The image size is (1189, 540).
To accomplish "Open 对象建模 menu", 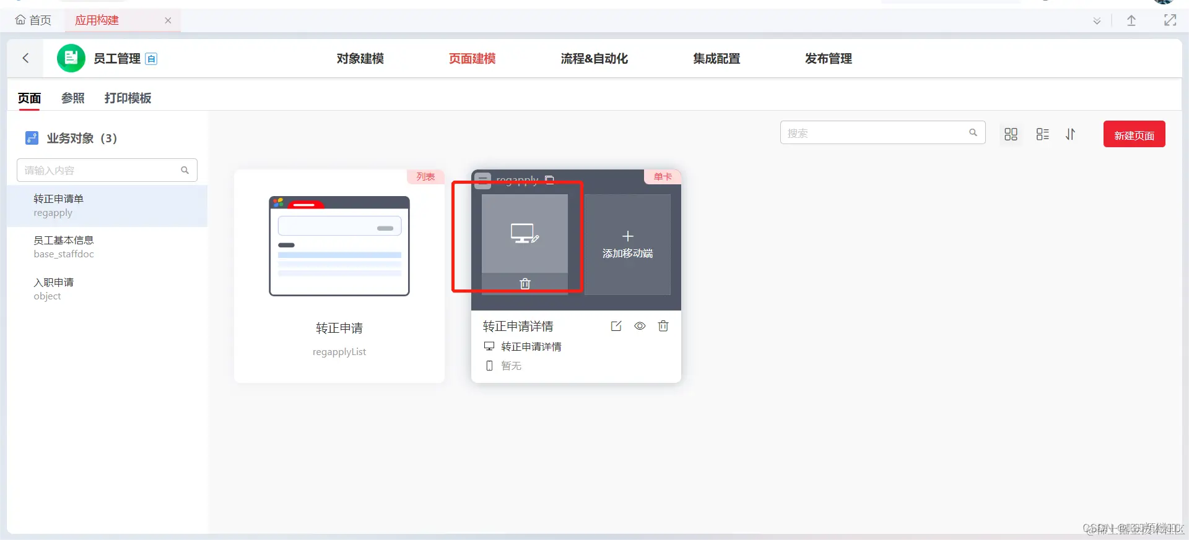I will [360, 59].
